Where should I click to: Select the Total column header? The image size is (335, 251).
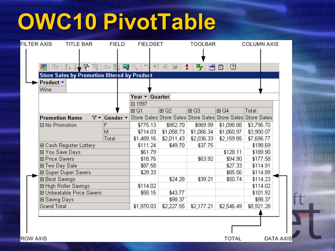tap(258, 111)
